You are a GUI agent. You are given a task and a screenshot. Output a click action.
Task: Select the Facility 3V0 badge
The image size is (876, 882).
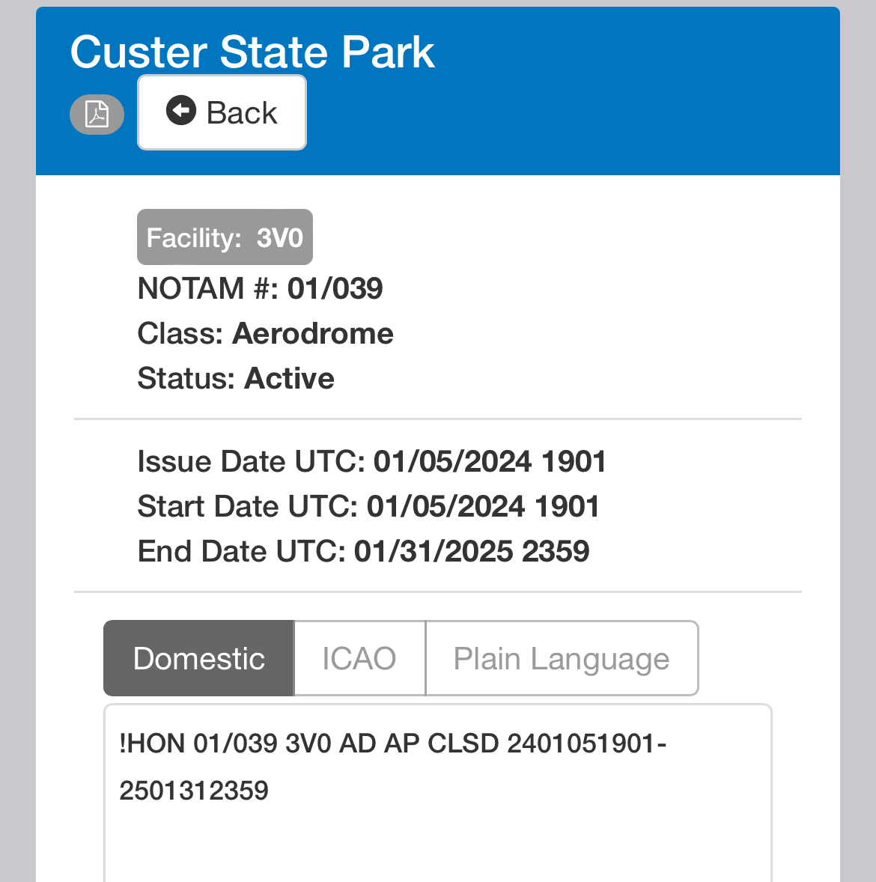tap(225, 237)
